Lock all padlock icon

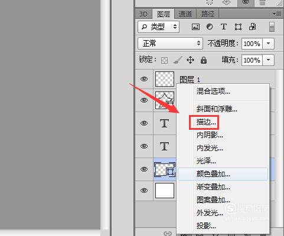click(x=204, y=60)
